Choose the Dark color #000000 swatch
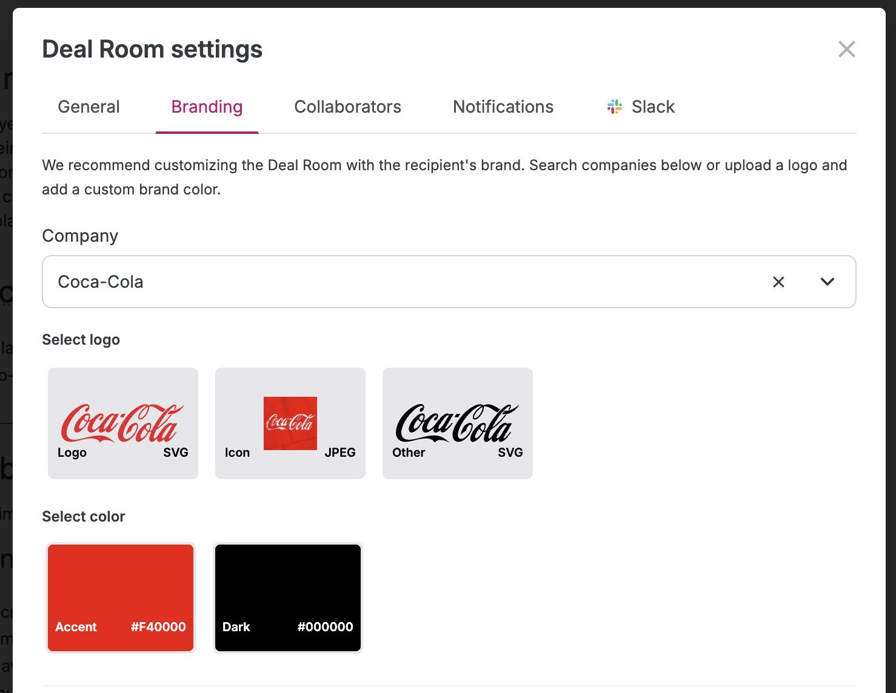 coord(288,598)
